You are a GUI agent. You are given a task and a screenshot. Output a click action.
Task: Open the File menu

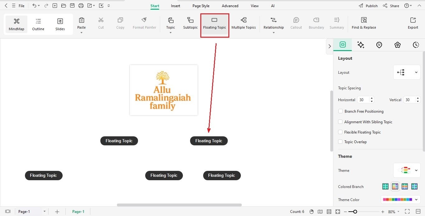point(21,6)
